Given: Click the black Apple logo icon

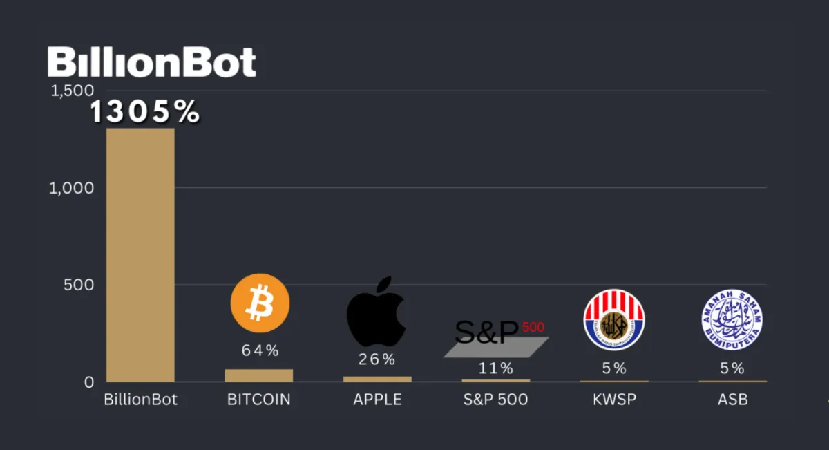Looking at the screenshot, I should [x=376, y=312].
